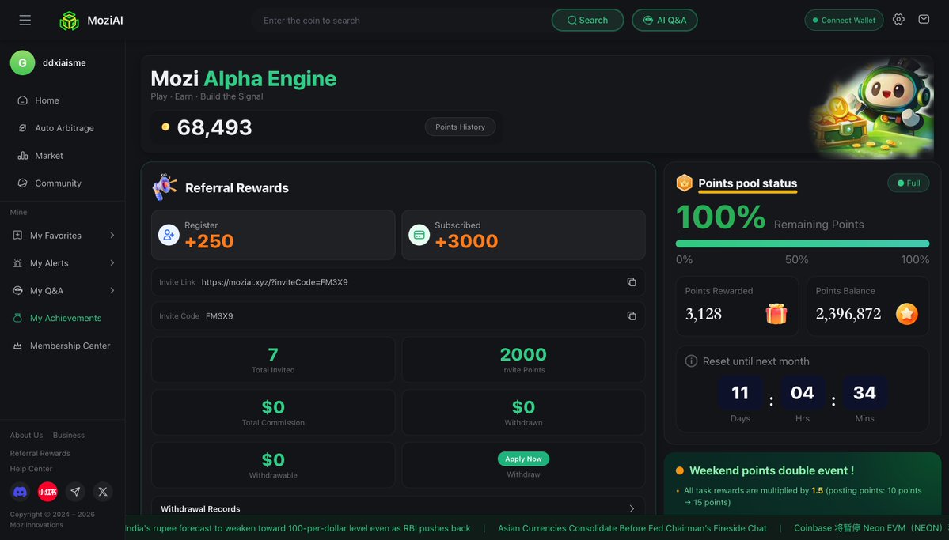The height and width of the screenshot is (540, 949).
Task: Click the $0 Withdrawable stat
Action: coord(273,465)
